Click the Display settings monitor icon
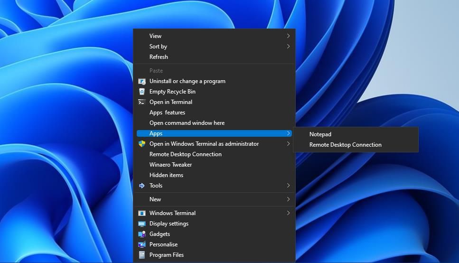This screenshot has width=459, height=263. tap(141, 224)
